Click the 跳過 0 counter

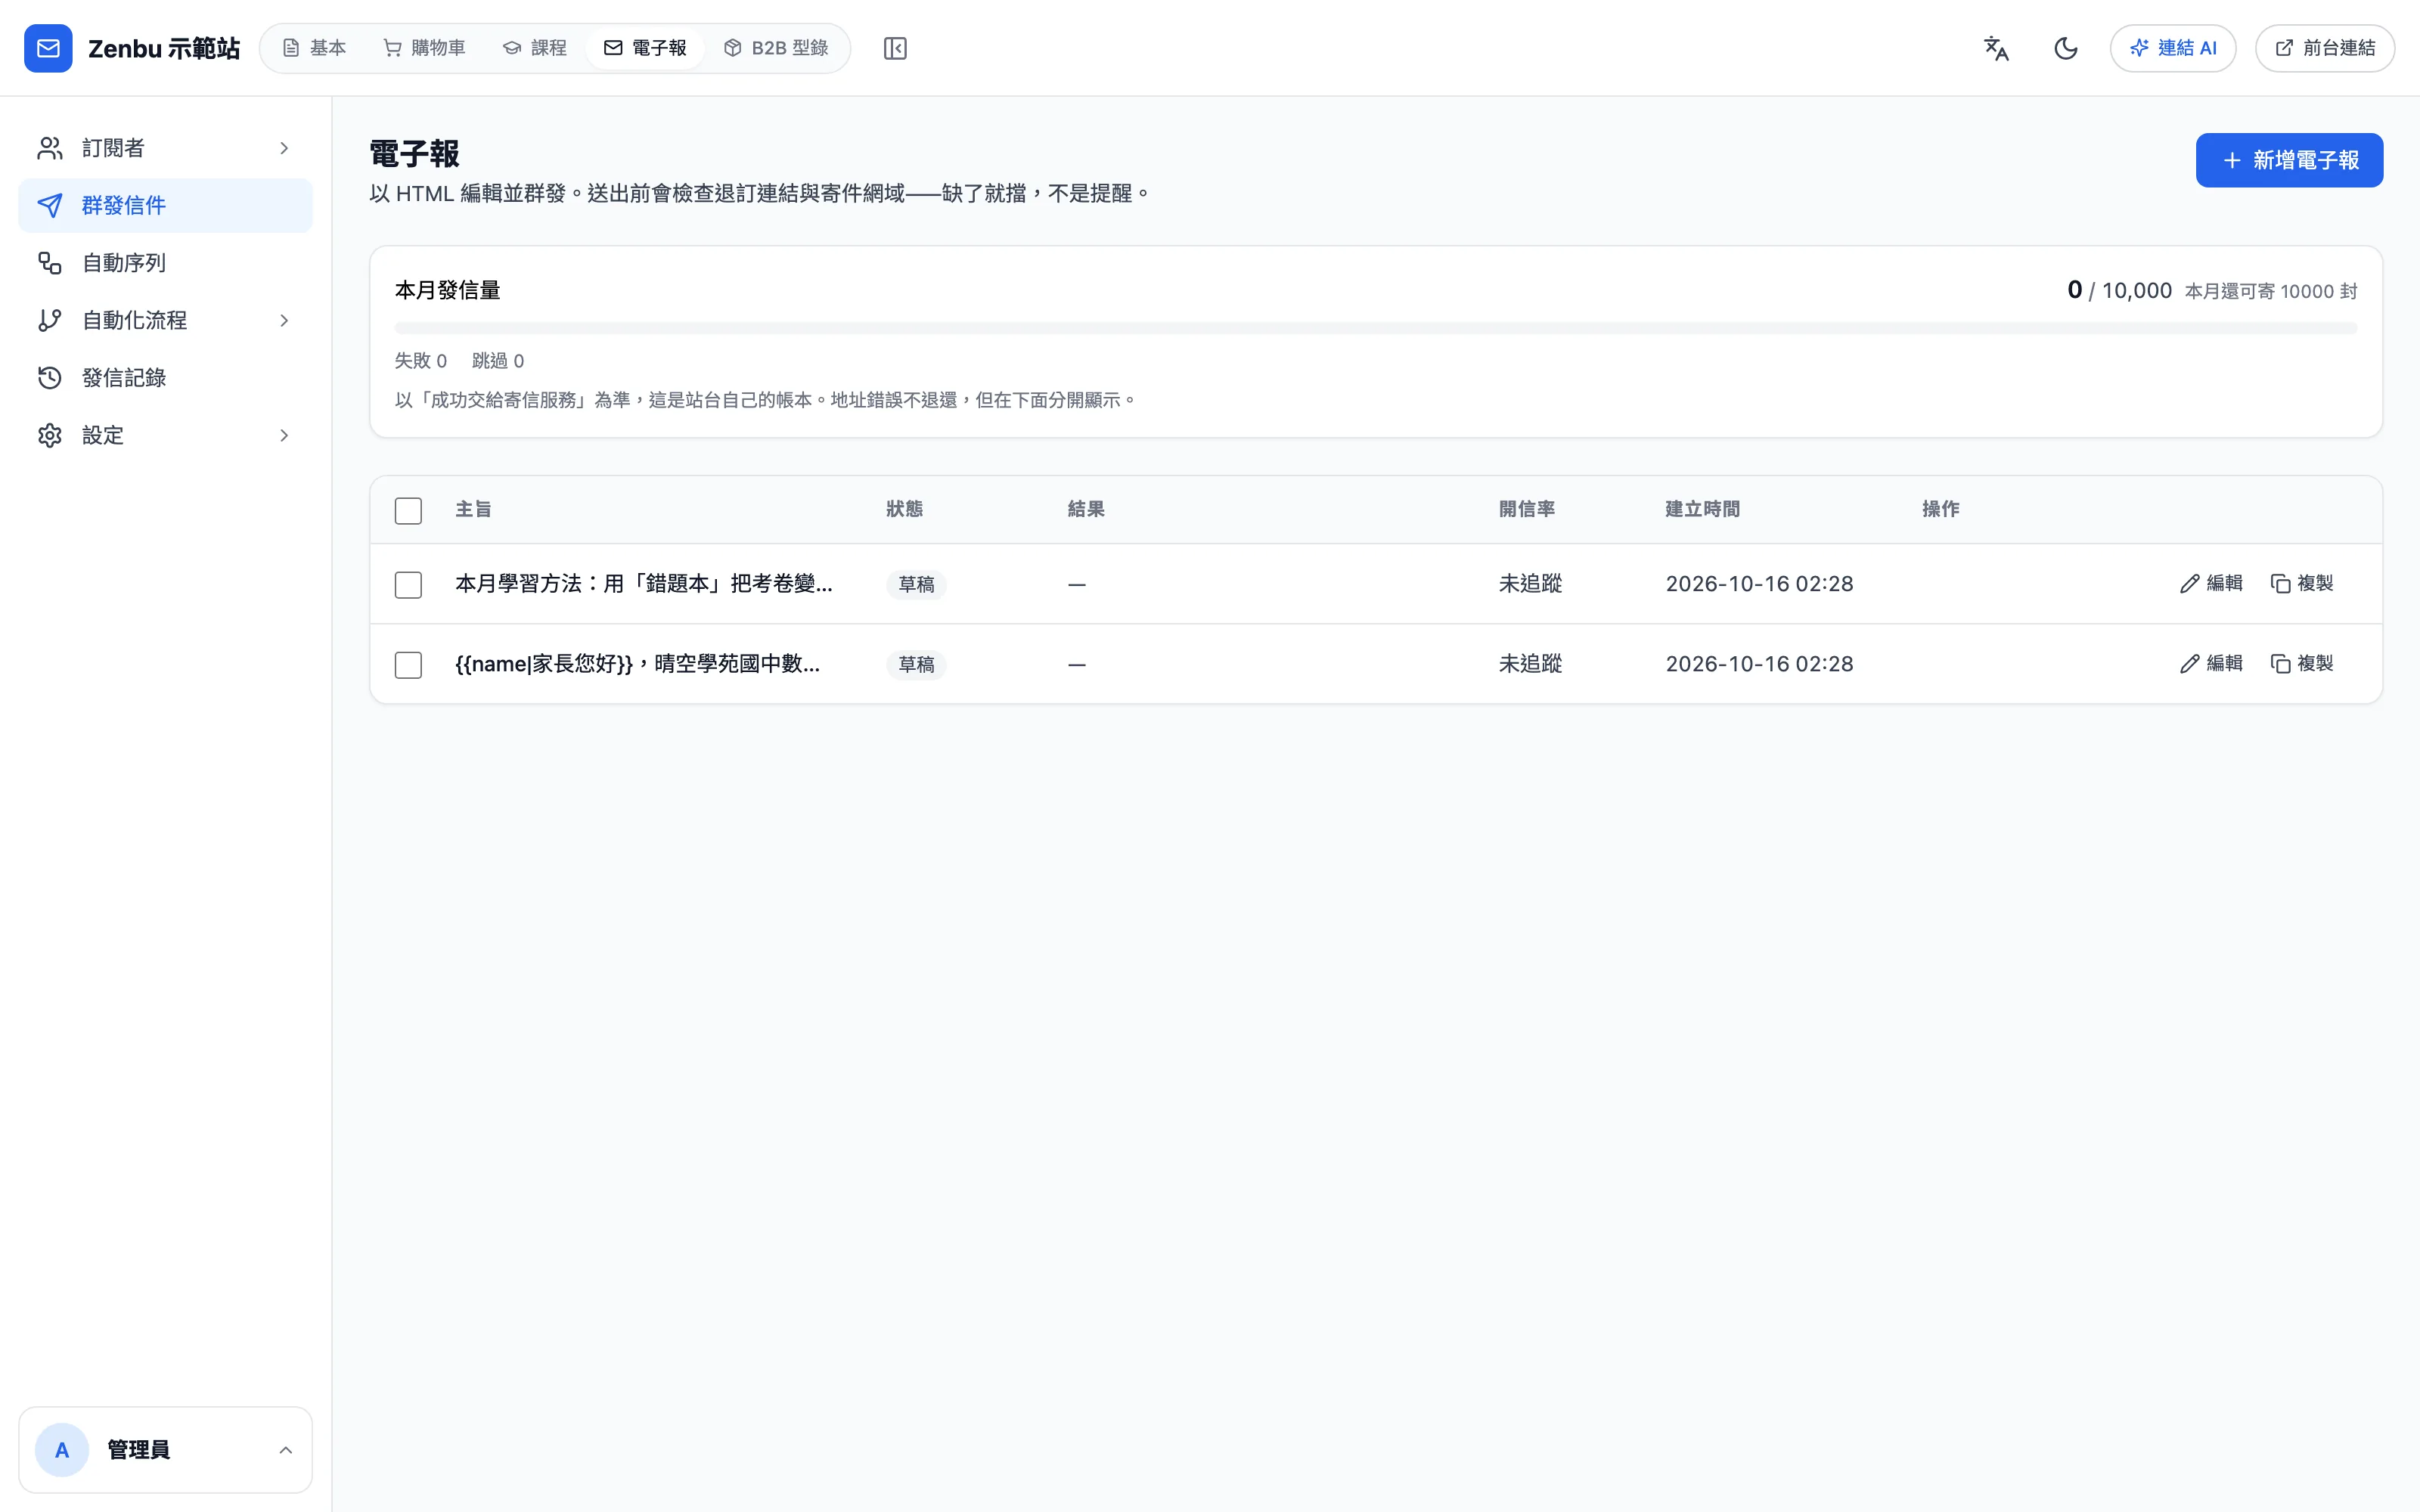498,360
